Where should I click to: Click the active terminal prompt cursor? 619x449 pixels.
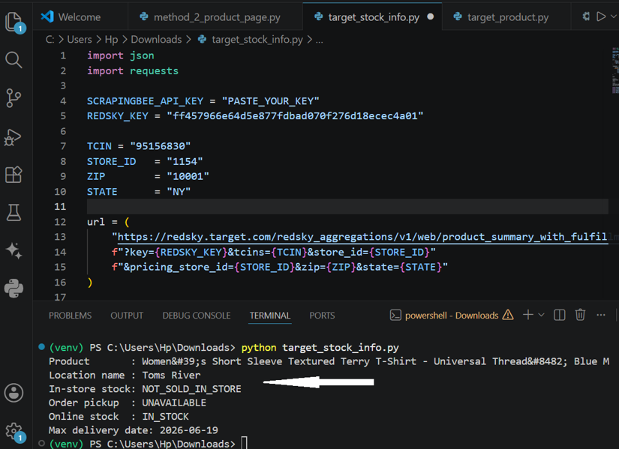point(245,443)
